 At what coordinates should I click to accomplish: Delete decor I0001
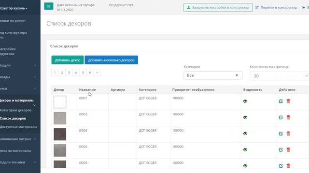pos(288,101)
